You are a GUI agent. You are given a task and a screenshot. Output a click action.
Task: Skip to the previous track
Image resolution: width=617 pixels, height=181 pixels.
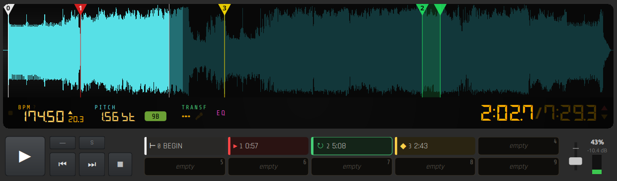click(63, 164)
